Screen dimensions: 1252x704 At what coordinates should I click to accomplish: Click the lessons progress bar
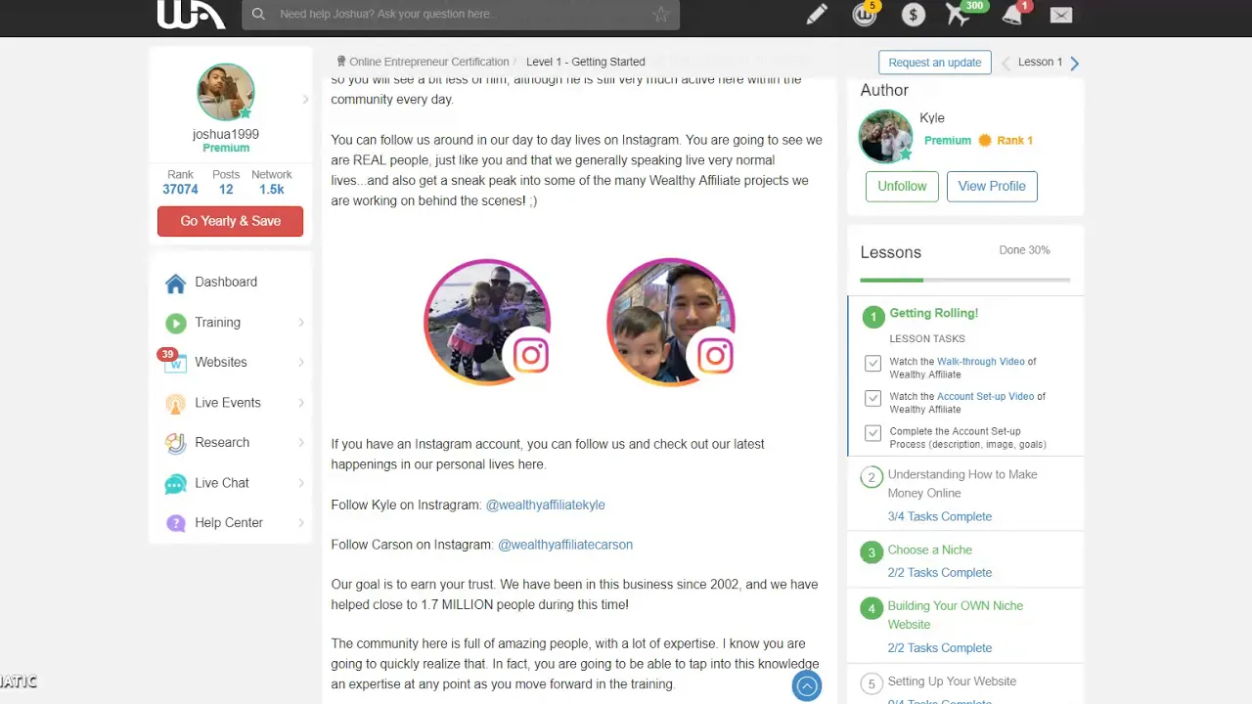point(965,281)
